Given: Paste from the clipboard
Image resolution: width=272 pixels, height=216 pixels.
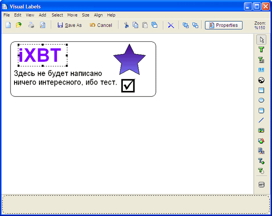Looking at the screenshot, I should point(145,25).
